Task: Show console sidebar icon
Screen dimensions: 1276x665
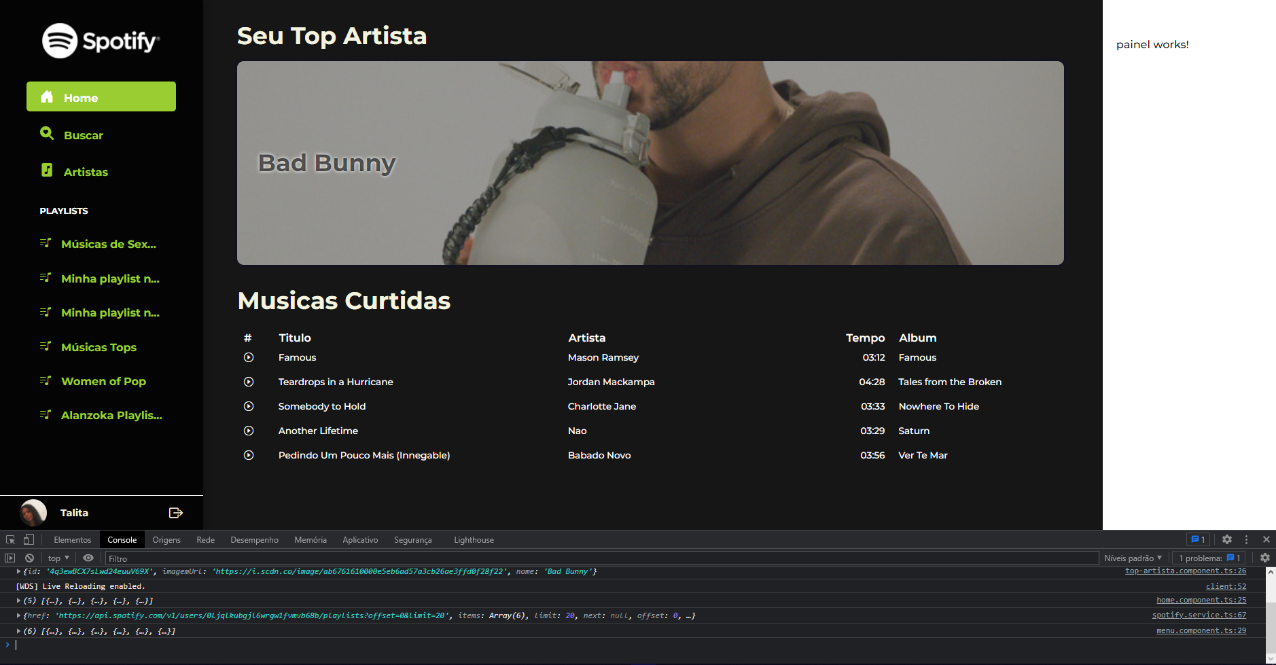Action: (10, 558)
